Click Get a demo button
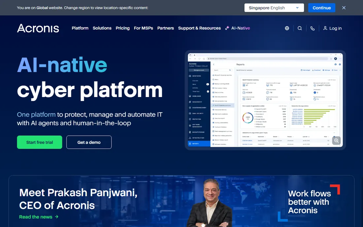Viewport: 363px width, 227px height. click(89, 142)
